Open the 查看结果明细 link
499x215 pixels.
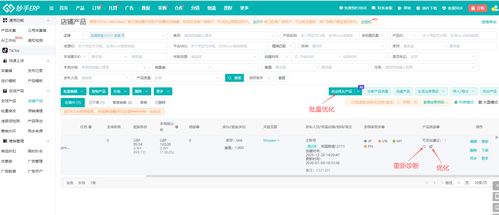pos(433,102)
